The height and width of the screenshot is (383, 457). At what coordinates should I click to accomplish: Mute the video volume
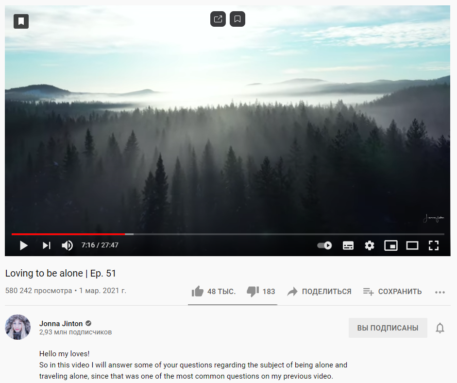(x=67, y=245)
